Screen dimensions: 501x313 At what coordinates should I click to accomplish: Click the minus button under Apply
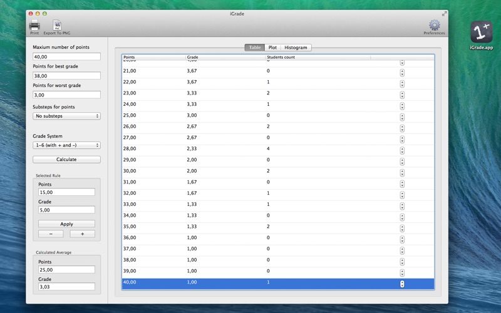click(x=51, y=233)
